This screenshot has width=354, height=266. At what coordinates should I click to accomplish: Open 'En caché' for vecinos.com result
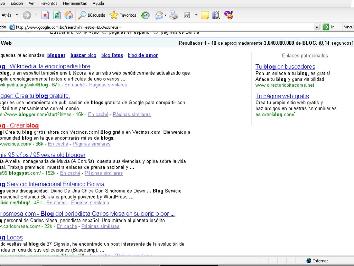pos(58,144)
